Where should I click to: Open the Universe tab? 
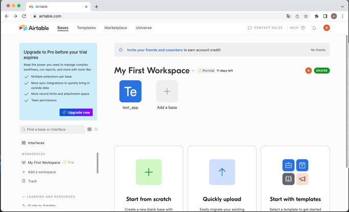[x=144, y=28]
